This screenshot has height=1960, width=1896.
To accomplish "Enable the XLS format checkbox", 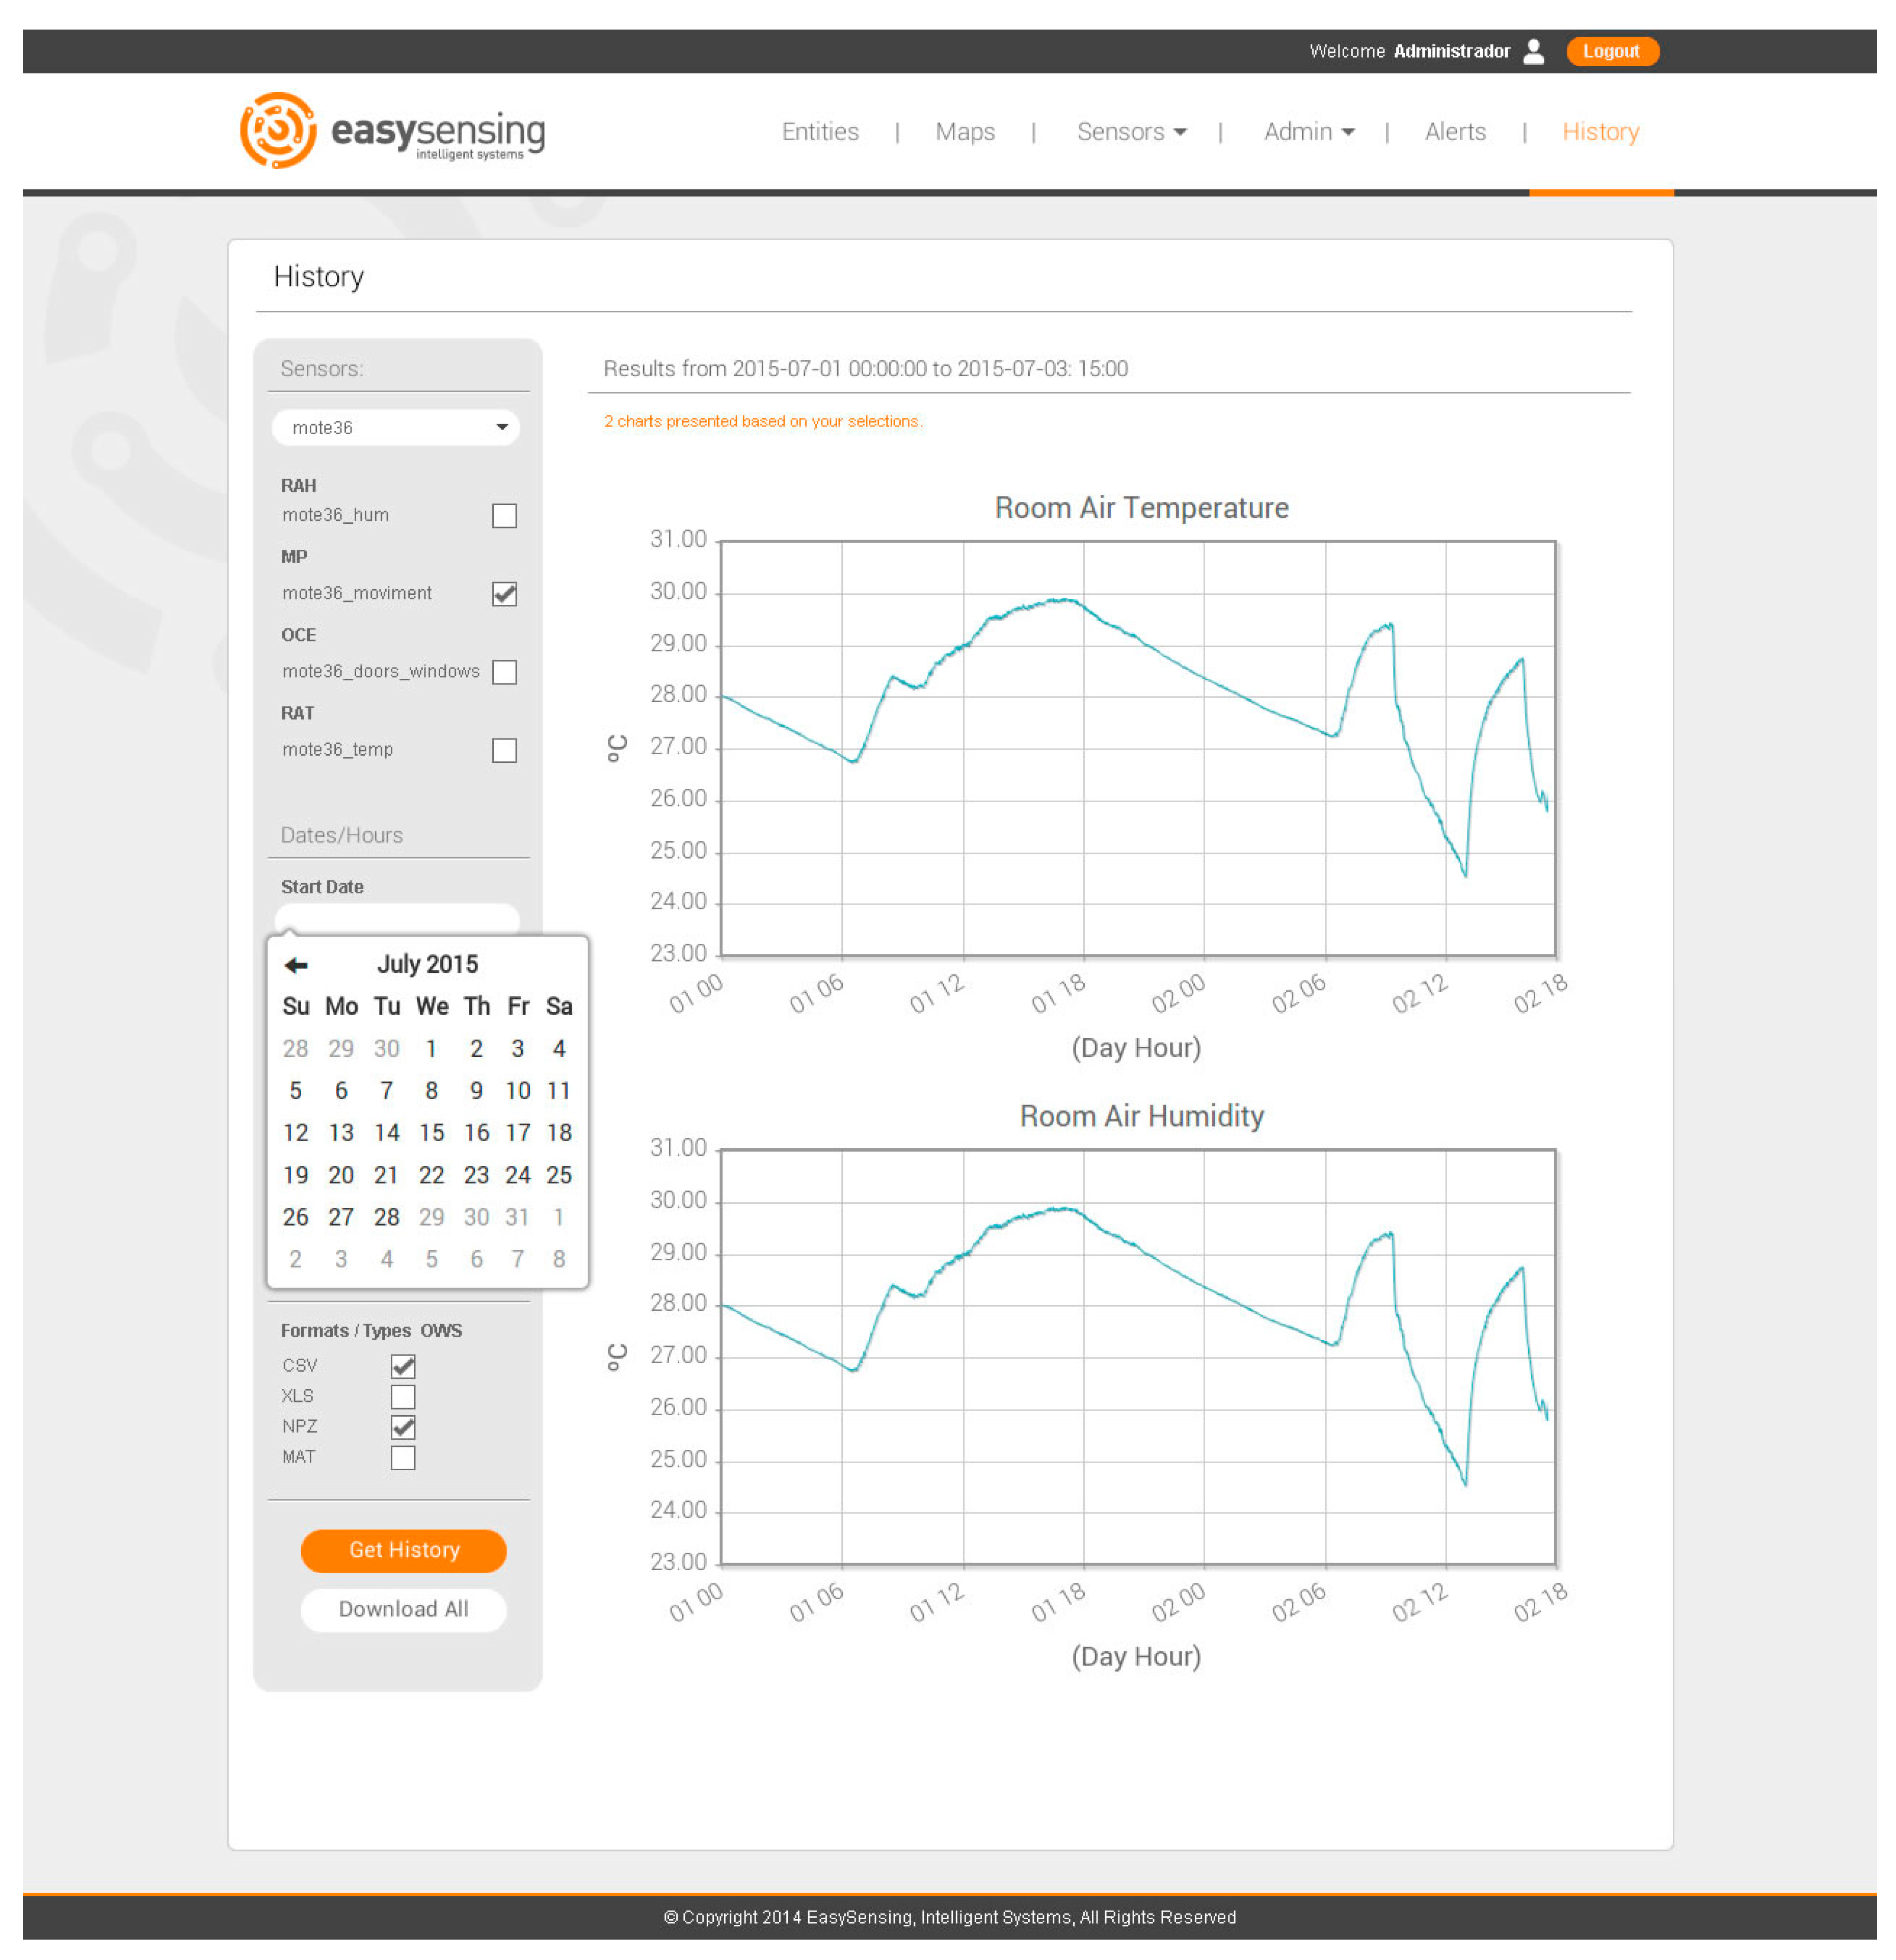I will point(403,1397).
